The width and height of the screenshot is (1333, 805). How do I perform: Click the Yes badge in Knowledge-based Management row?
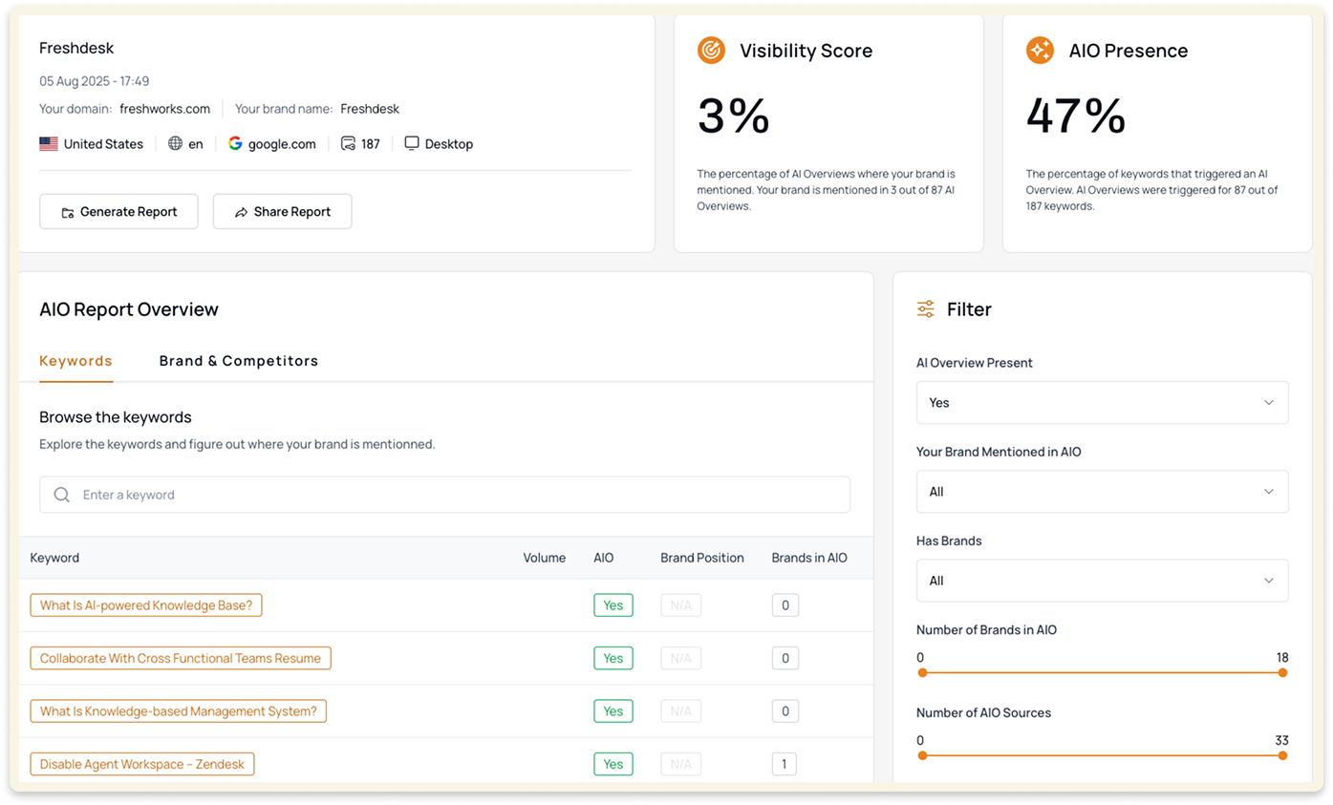click(613, 711)
